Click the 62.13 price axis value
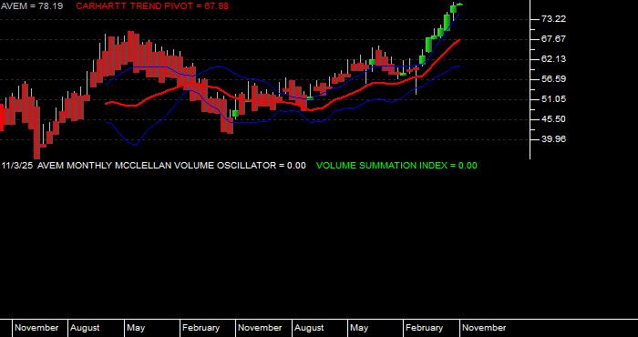 point(554,59)
